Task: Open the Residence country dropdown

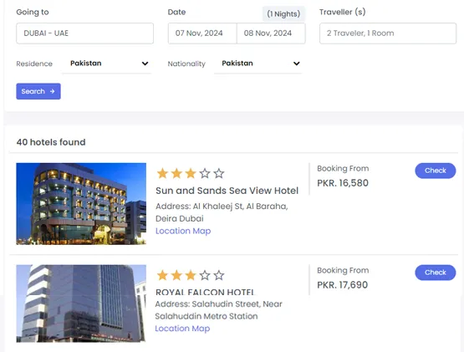Action: tap(106, 64)
